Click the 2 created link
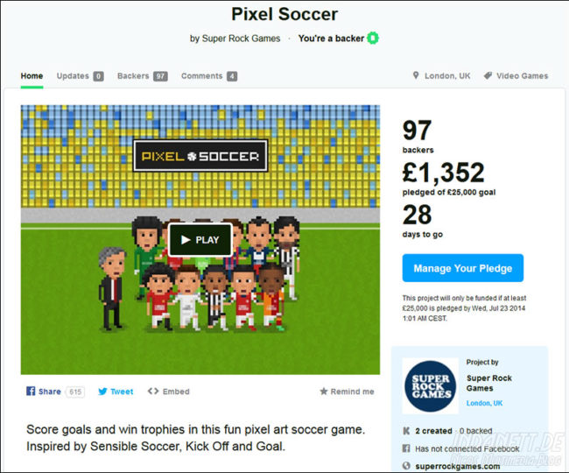The width and height of the screenshot is (569, 473). [433, 431]
